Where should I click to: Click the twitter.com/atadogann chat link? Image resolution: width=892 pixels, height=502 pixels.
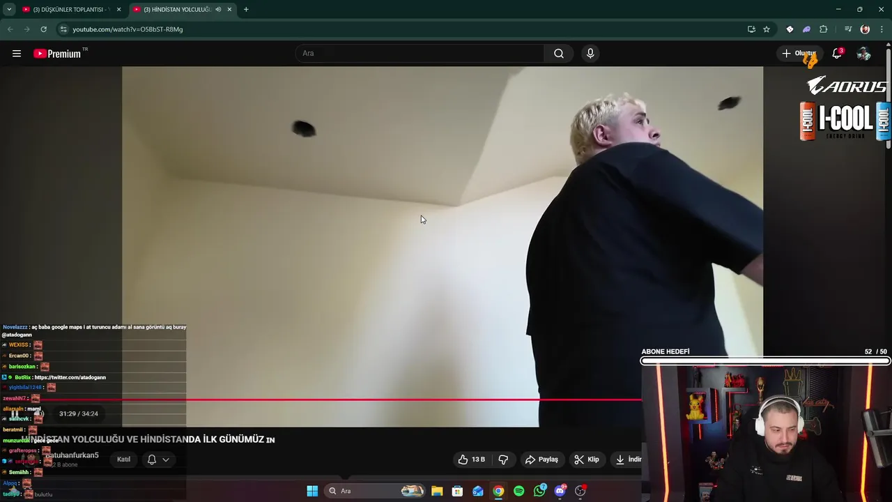(70, 377)
